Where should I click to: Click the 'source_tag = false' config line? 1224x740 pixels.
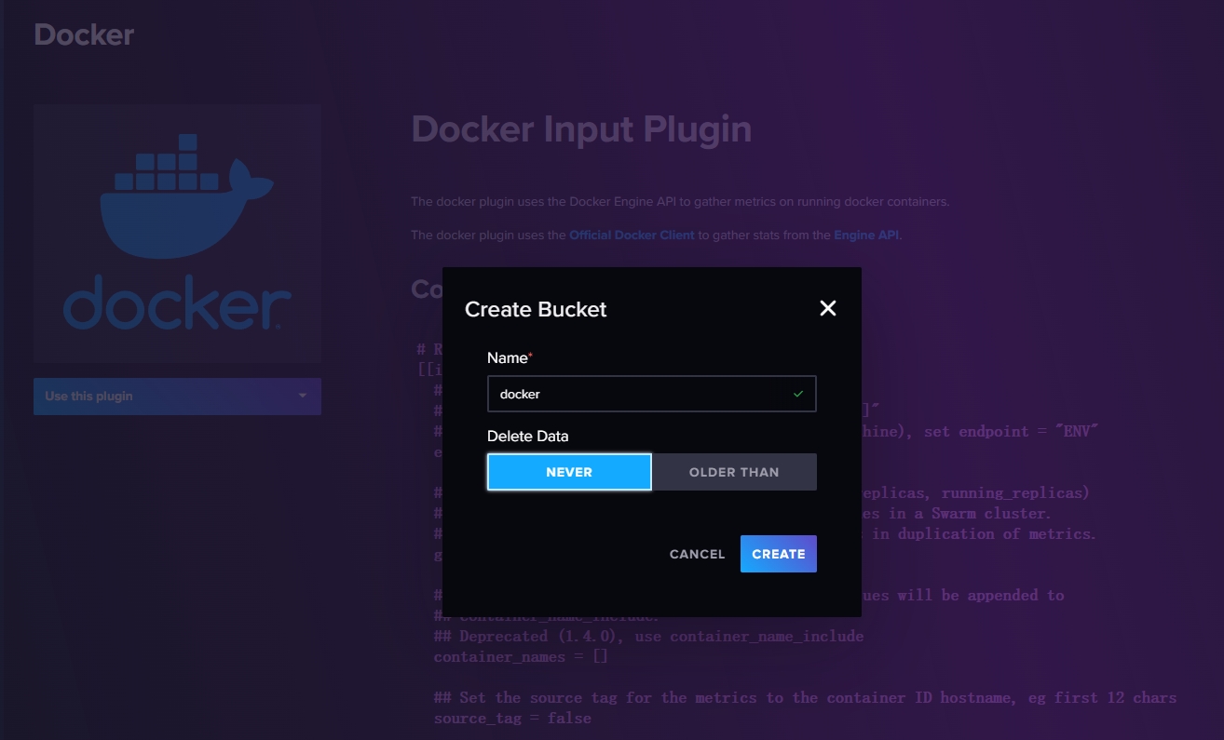[512, 719]
